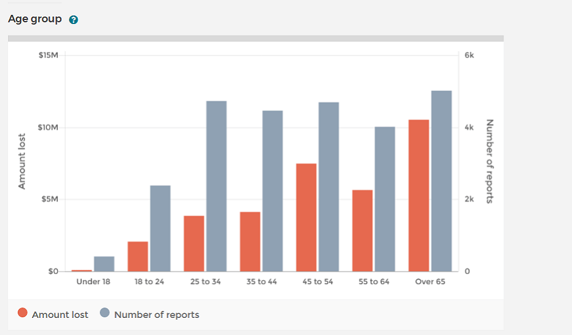Image resolution: width=572 pixels, height=335 pixels.
Task: Click the "35 to 44" axis label
Action: [261, 281]
